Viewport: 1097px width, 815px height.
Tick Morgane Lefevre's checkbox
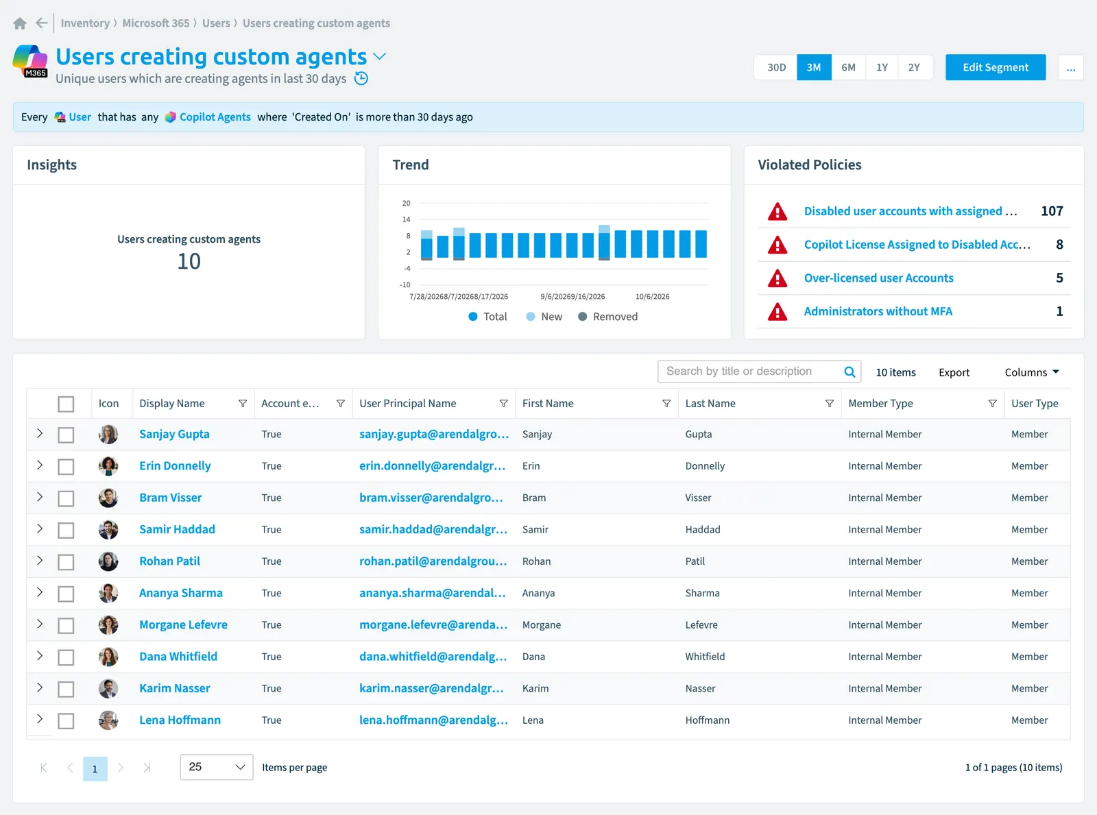pos(66,626)
